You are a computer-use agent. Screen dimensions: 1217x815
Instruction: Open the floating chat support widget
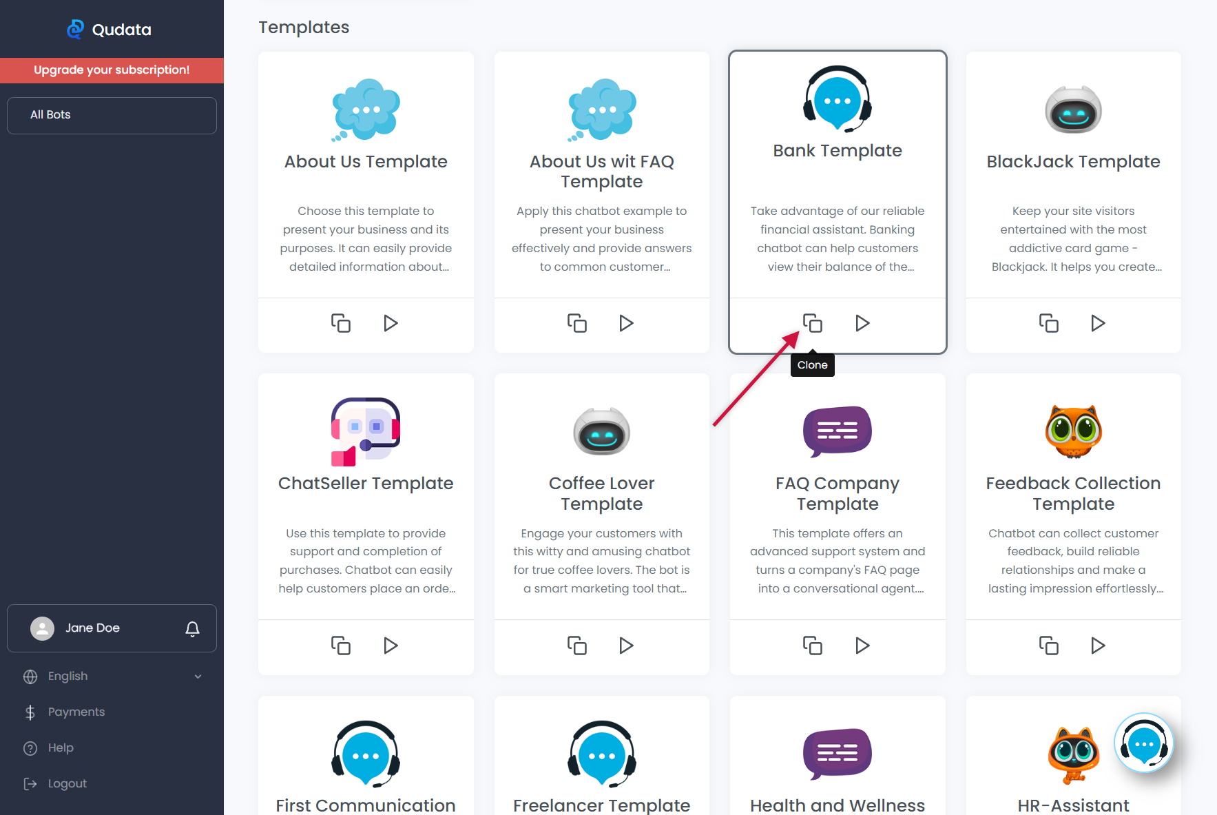1144,744
